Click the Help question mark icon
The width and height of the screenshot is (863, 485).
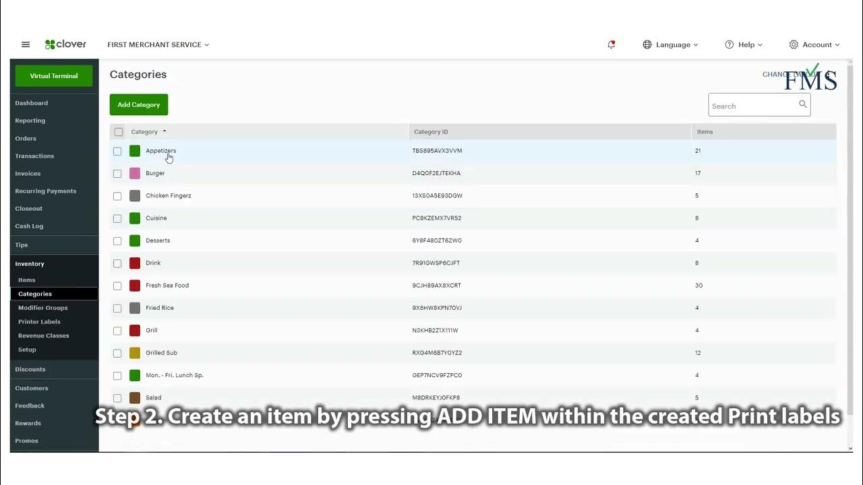point(730,44)
